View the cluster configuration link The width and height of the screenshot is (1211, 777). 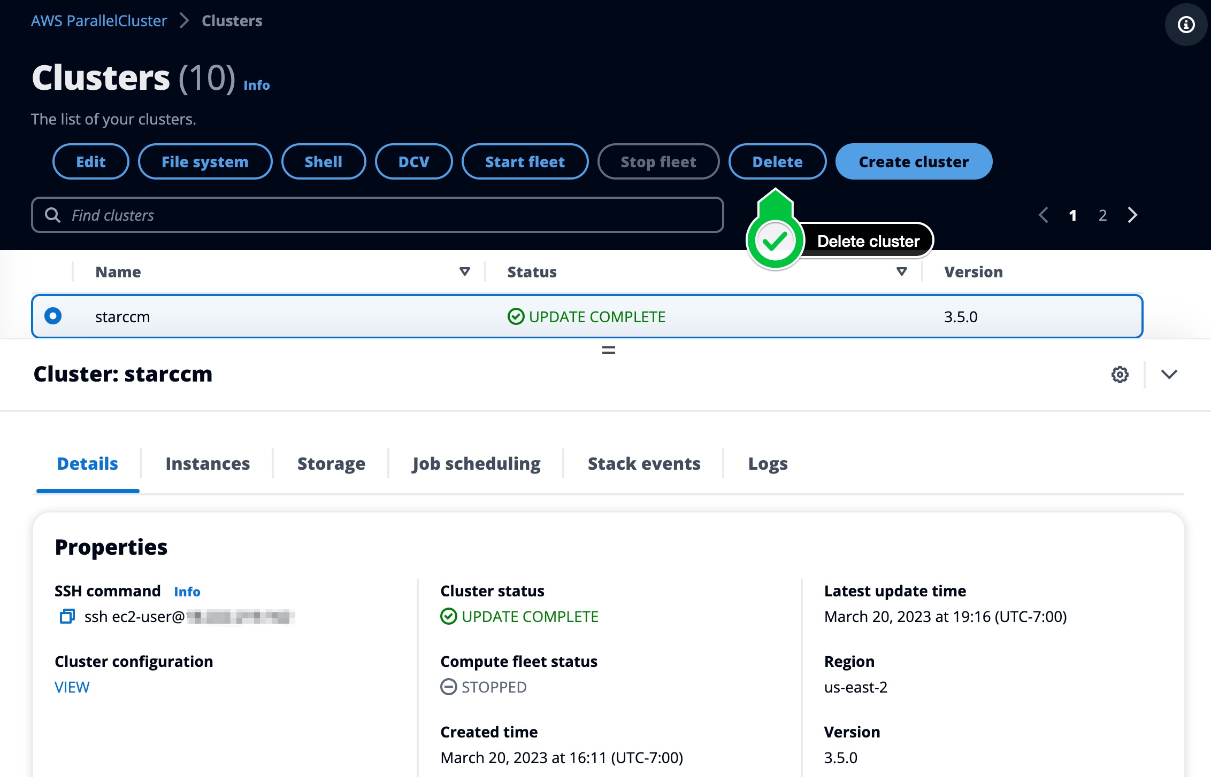point(72,687)
